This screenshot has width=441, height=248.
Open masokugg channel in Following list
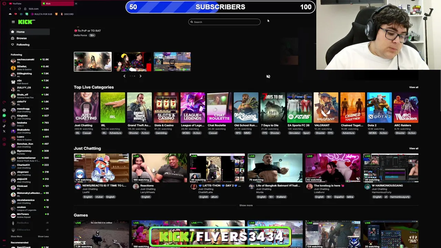point(30,110)
